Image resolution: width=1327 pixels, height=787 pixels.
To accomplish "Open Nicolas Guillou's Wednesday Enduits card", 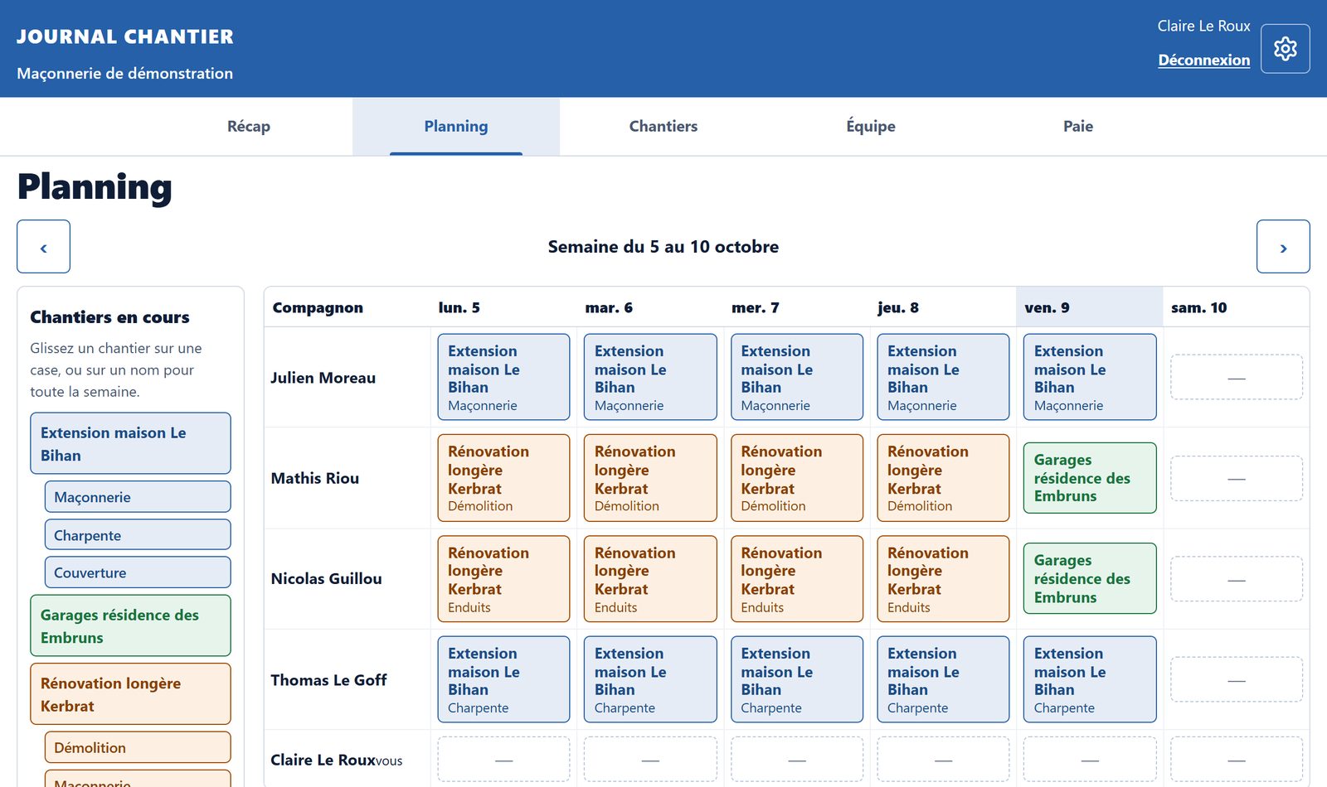I will [797, 578].
